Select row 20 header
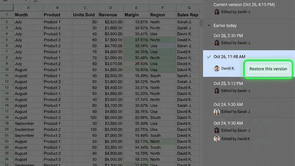Screen dimensions: 295x166 7,129
